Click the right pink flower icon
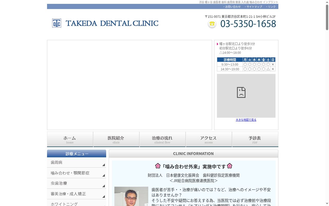This screenshot has width=329, height=206. pos(230,166)
